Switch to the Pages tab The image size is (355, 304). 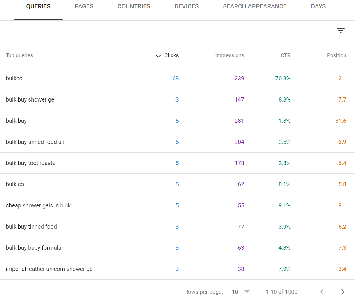tap(84, 6)
